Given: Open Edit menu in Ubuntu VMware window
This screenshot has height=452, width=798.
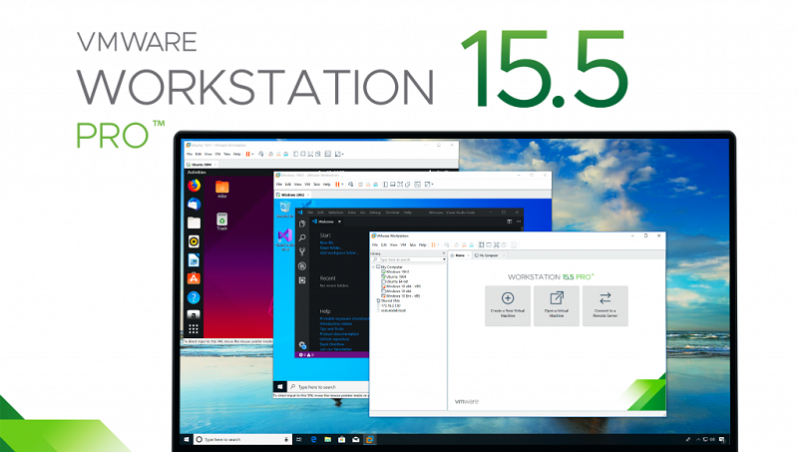Looking at the screenshot, I should [199, 154].
